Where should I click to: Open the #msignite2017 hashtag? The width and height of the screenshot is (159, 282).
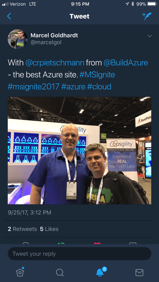33,87
